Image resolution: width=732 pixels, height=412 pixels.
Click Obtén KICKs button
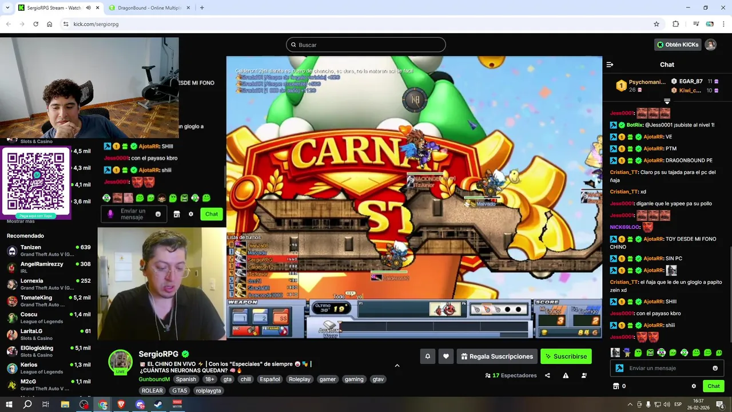(x=678, y=45)
